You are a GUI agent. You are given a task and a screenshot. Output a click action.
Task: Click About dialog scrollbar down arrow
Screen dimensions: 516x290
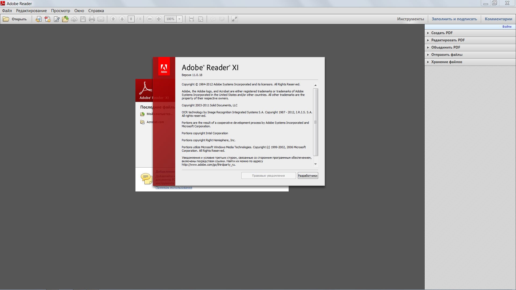coord(316,164)
